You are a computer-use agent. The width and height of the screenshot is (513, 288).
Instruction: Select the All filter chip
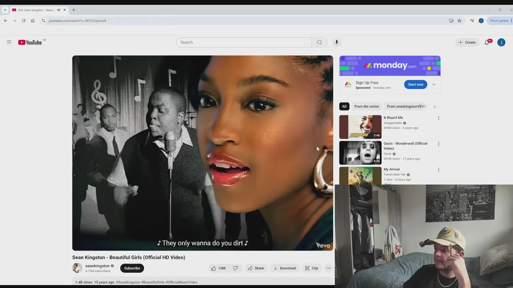click(344, 106)
